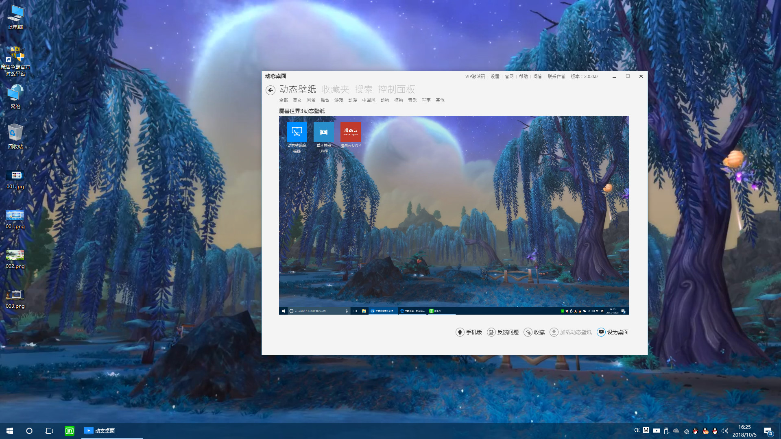Open the 搜索 section
Screen dimensions: 781x439
tap(365, 89)
